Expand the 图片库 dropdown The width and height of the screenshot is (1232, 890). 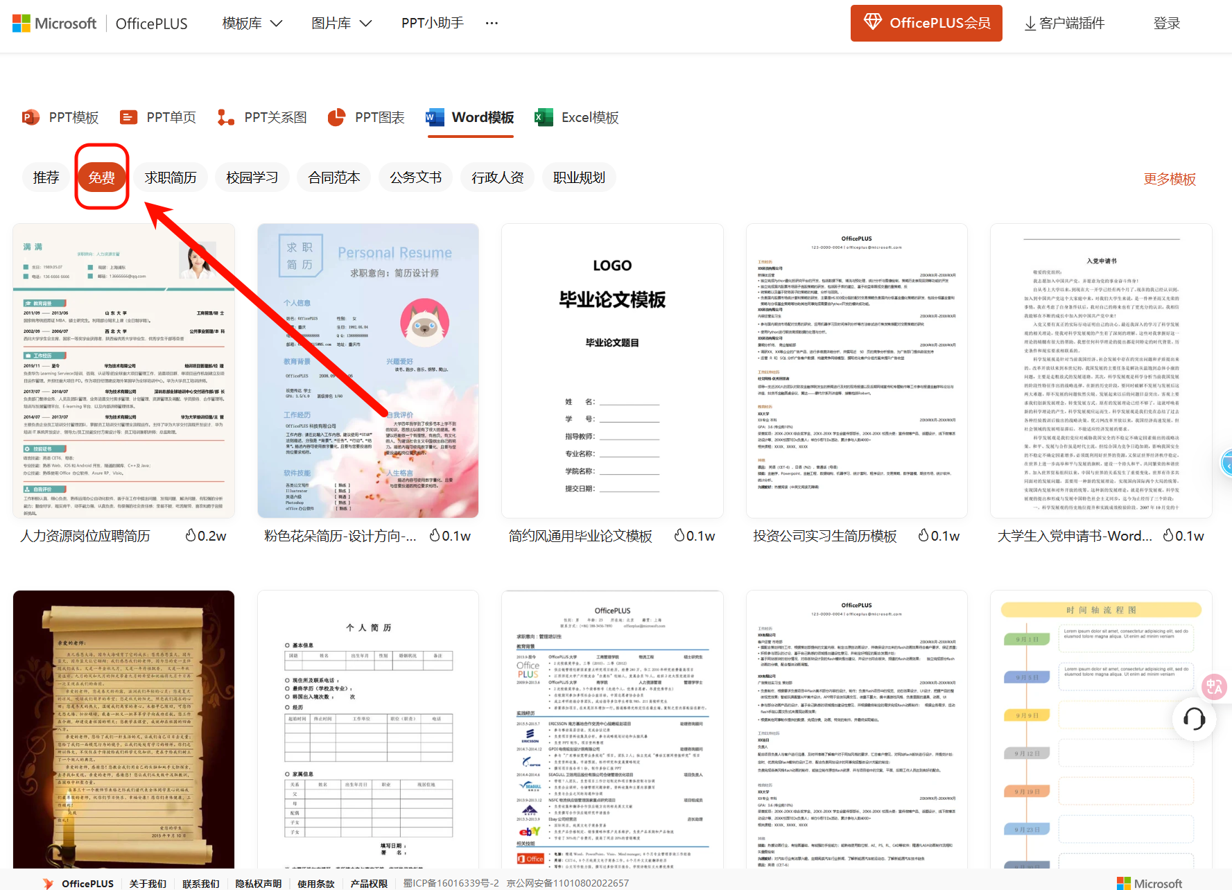[x=341, y=22]
